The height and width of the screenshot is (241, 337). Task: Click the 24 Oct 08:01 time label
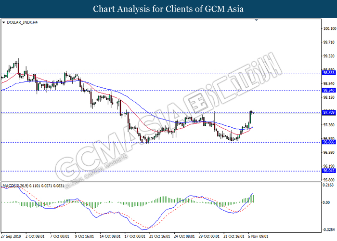tap(184, 236)
